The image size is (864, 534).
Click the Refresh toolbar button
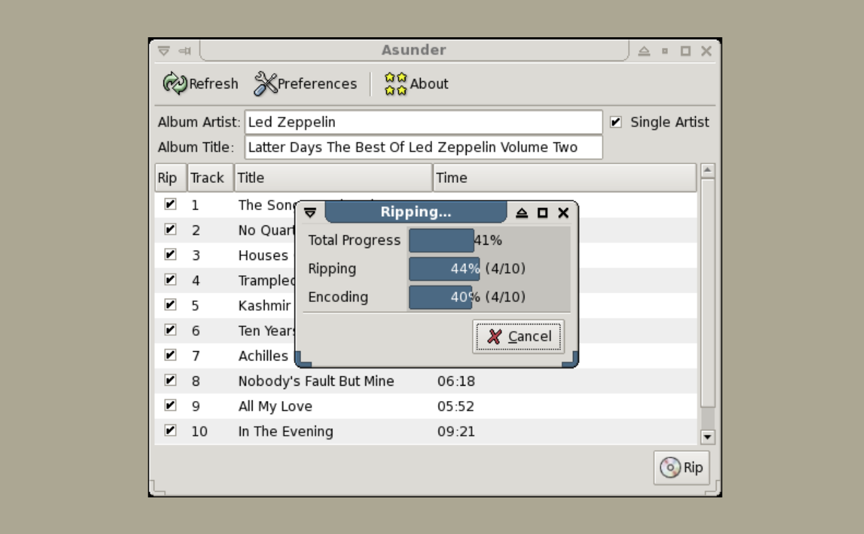point(200,84)
